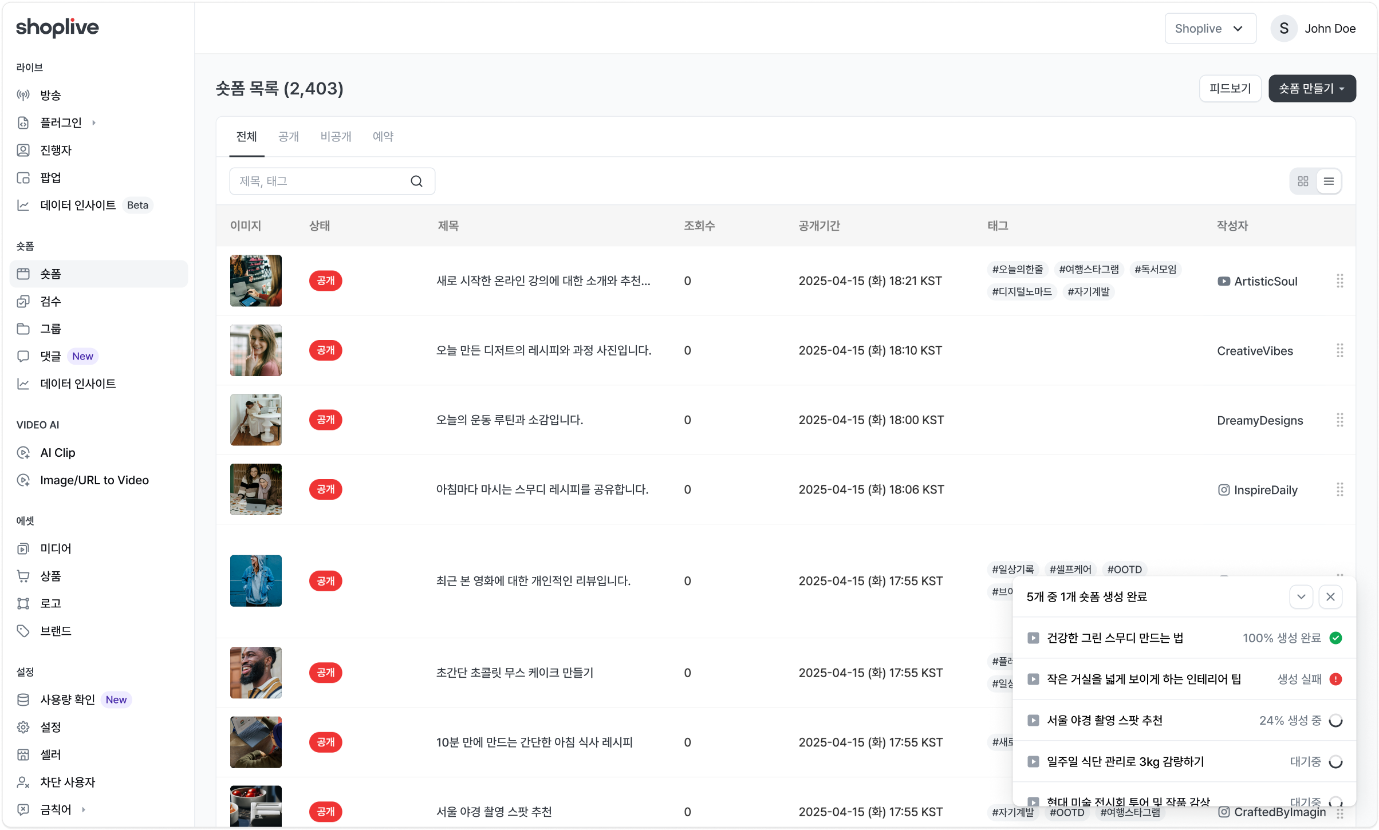Click the #디지털노마드 tag
Viewport: 1379px width, 830px height.
[1022, 292]
